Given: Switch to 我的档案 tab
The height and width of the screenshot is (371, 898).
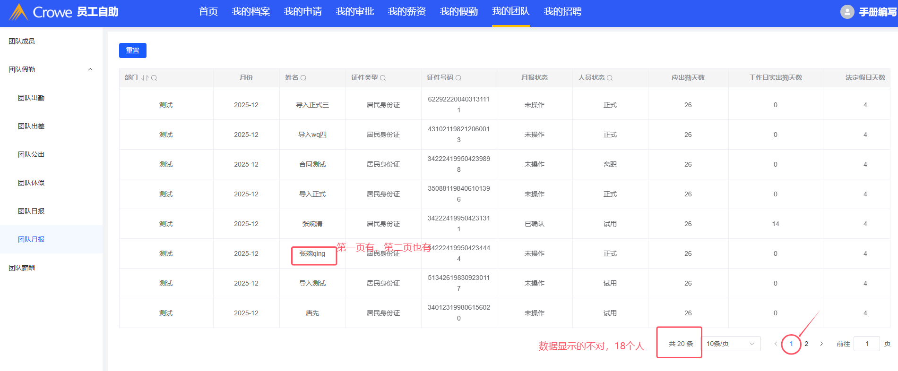Looking at the screenshot, I should tap(251, 12).
